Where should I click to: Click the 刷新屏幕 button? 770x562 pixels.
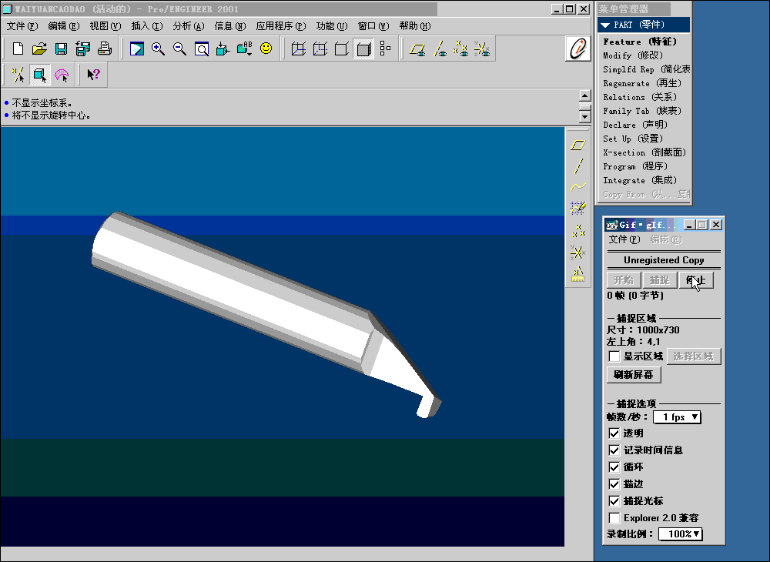[634, 374]
